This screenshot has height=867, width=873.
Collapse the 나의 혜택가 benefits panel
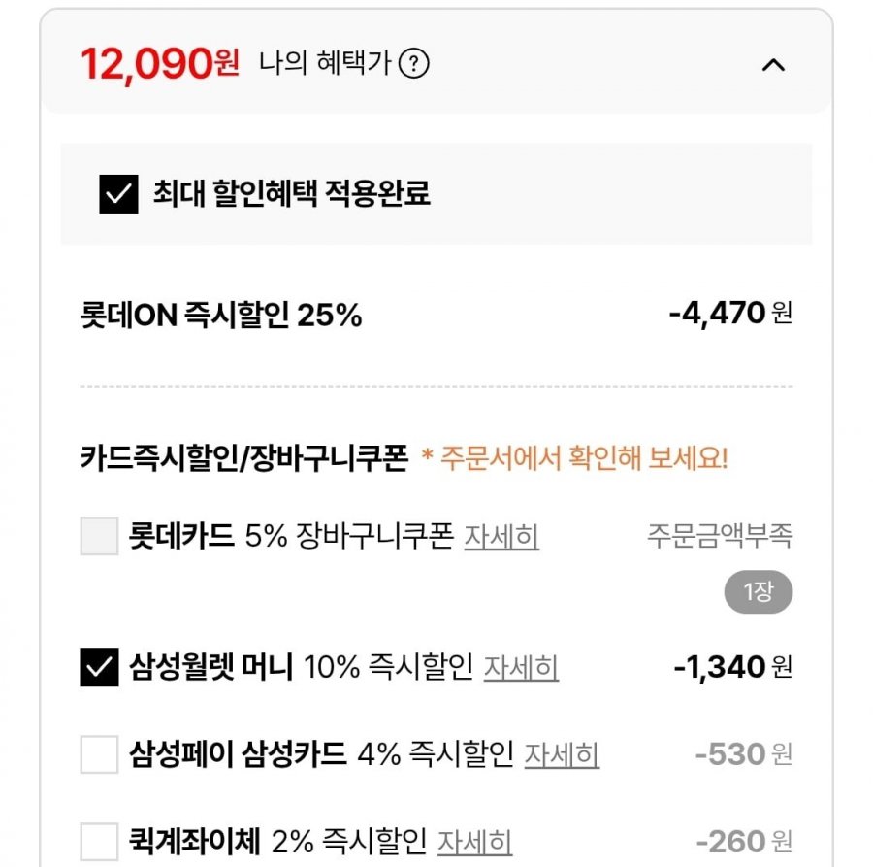coord(773,66)
